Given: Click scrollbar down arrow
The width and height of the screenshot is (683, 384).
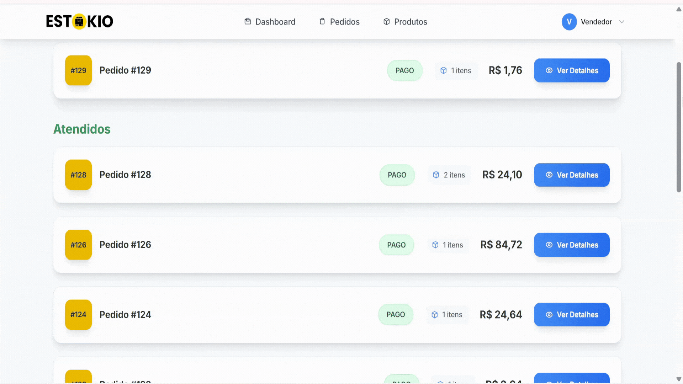Looking at the screenshot, I should click(x=679, y=379).
